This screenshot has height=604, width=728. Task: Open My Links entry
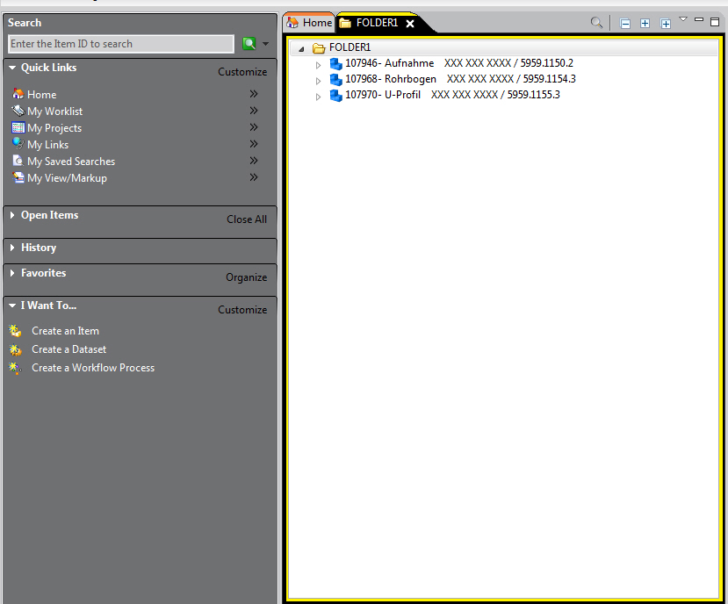(x=47, y=145)
